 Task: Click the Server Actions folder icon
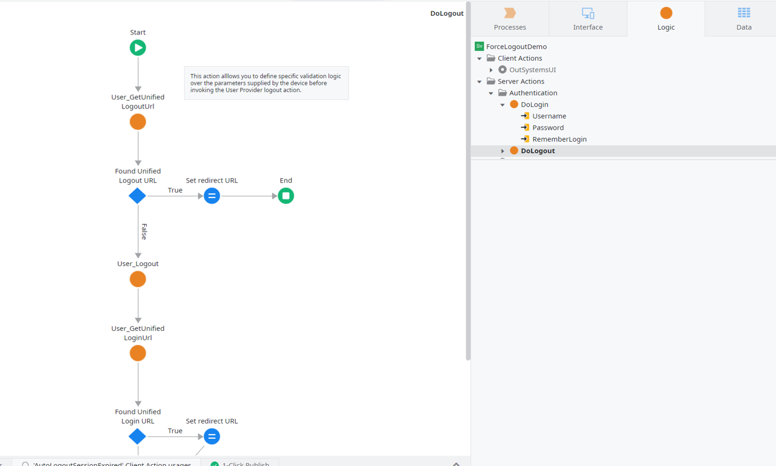[x=491, y=81]
